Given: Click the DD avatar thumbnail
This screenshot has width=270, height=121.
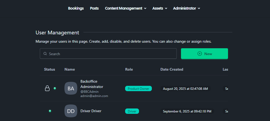Looking at the screenshot, I should click(x=71, y=111).
